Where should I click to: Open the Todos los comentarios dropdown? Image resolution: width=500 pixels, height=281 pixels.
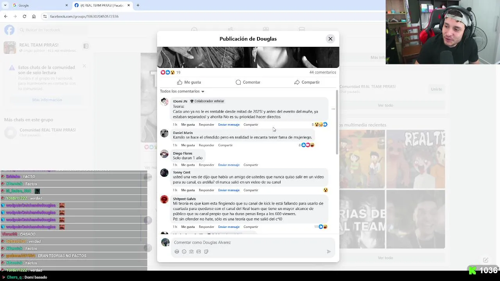point(182,91)
